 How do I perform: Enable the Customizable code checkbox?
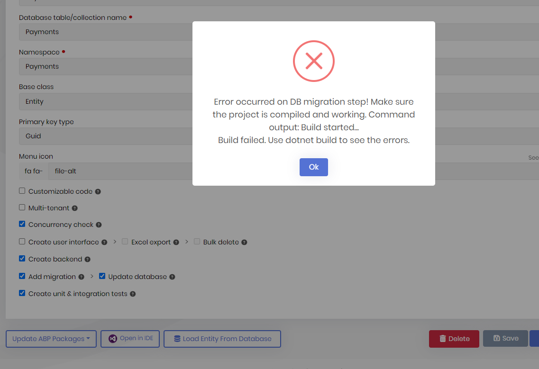coord(22,191)
